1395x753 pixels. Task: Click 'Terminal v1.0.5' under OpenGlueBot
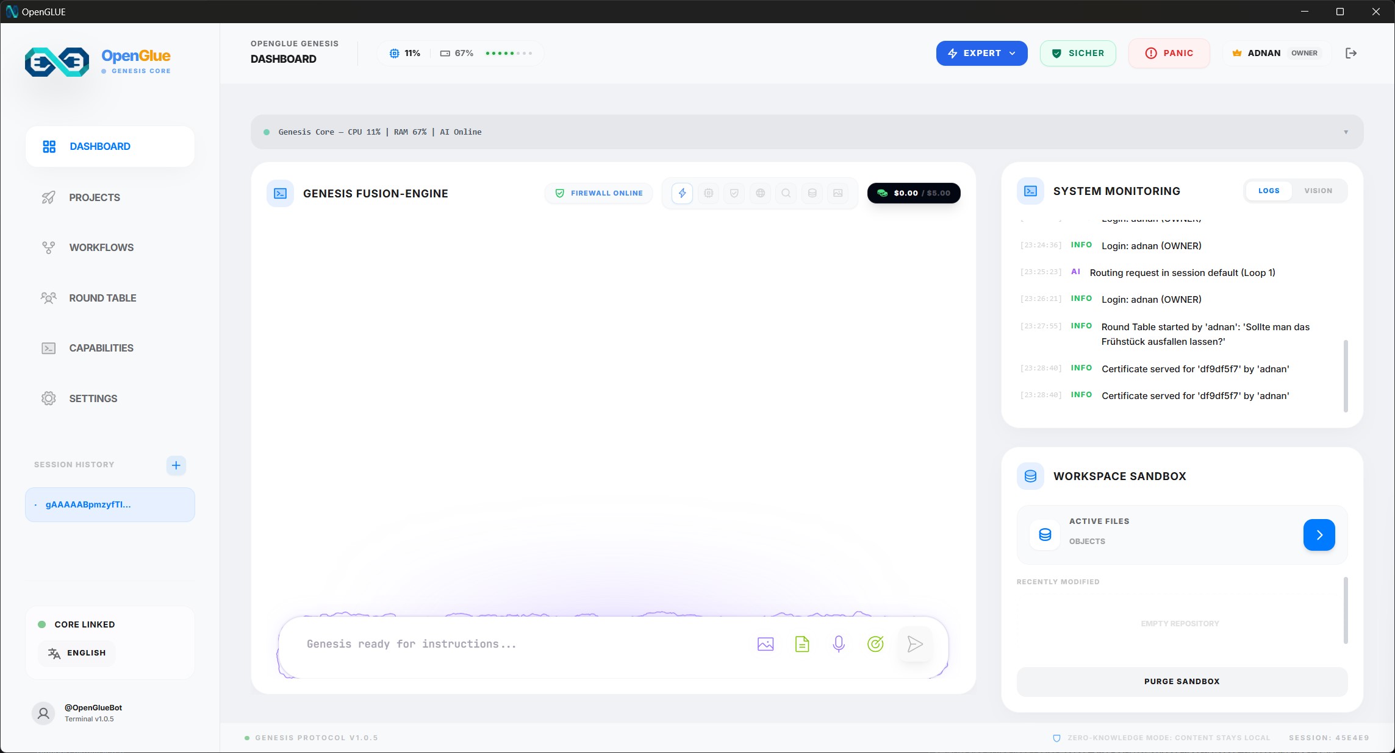click(89, 719)
